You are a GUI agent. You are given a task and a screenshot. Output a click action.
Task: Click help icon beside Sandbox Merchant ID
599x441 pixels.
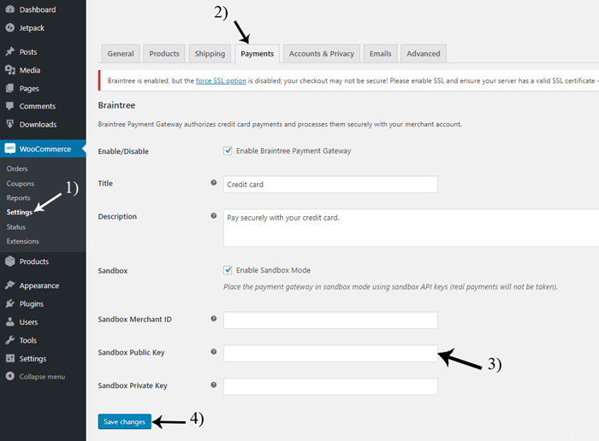click(214, 319)
